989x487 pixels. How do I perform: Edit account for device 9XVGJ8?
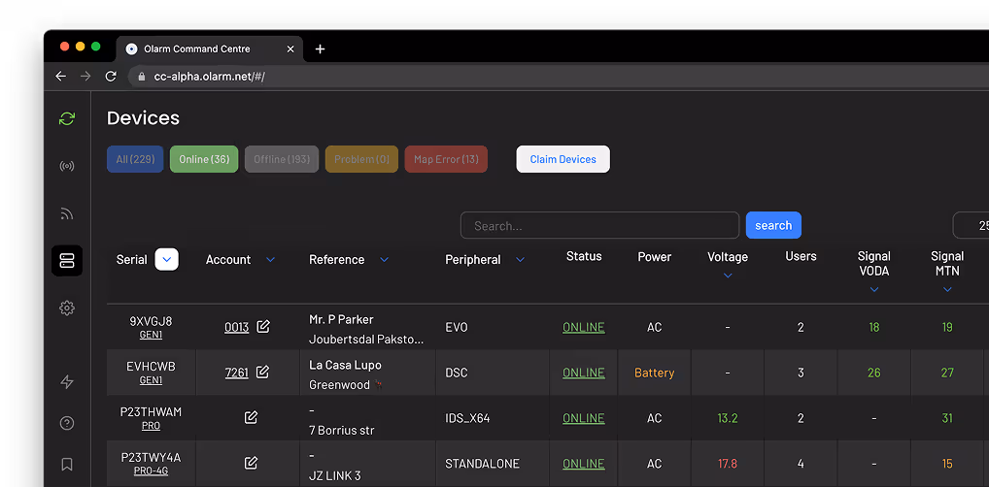(263, 326)
